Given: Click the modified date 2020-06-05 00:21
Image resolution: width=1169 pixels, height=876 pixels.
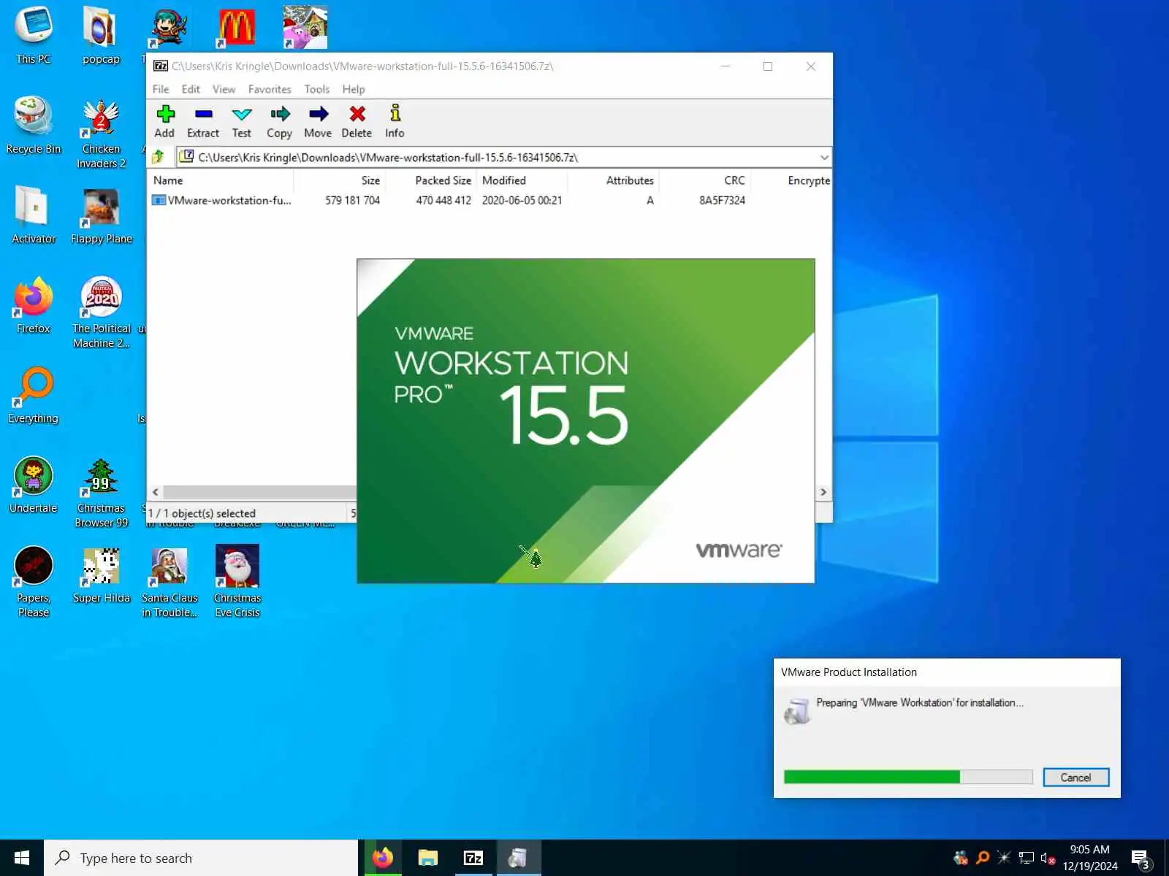Looking at the screenshot, I should tap(522, 200).
